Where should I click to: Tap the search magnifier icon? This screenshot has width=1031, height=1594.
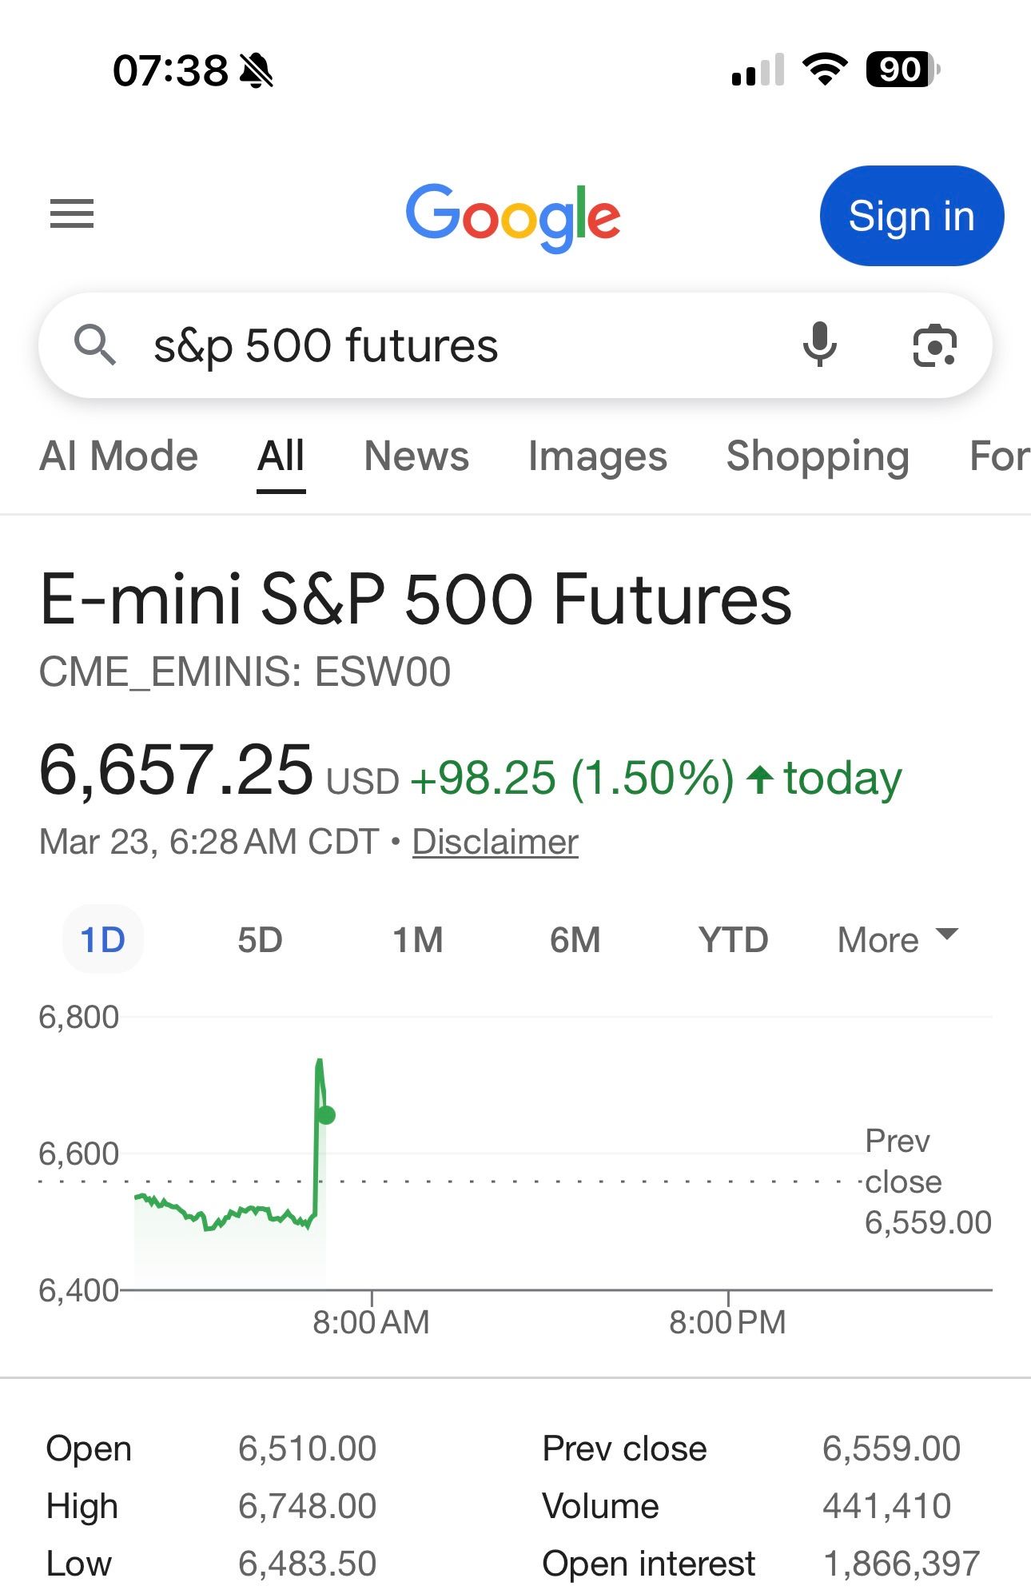click(95, 345)
